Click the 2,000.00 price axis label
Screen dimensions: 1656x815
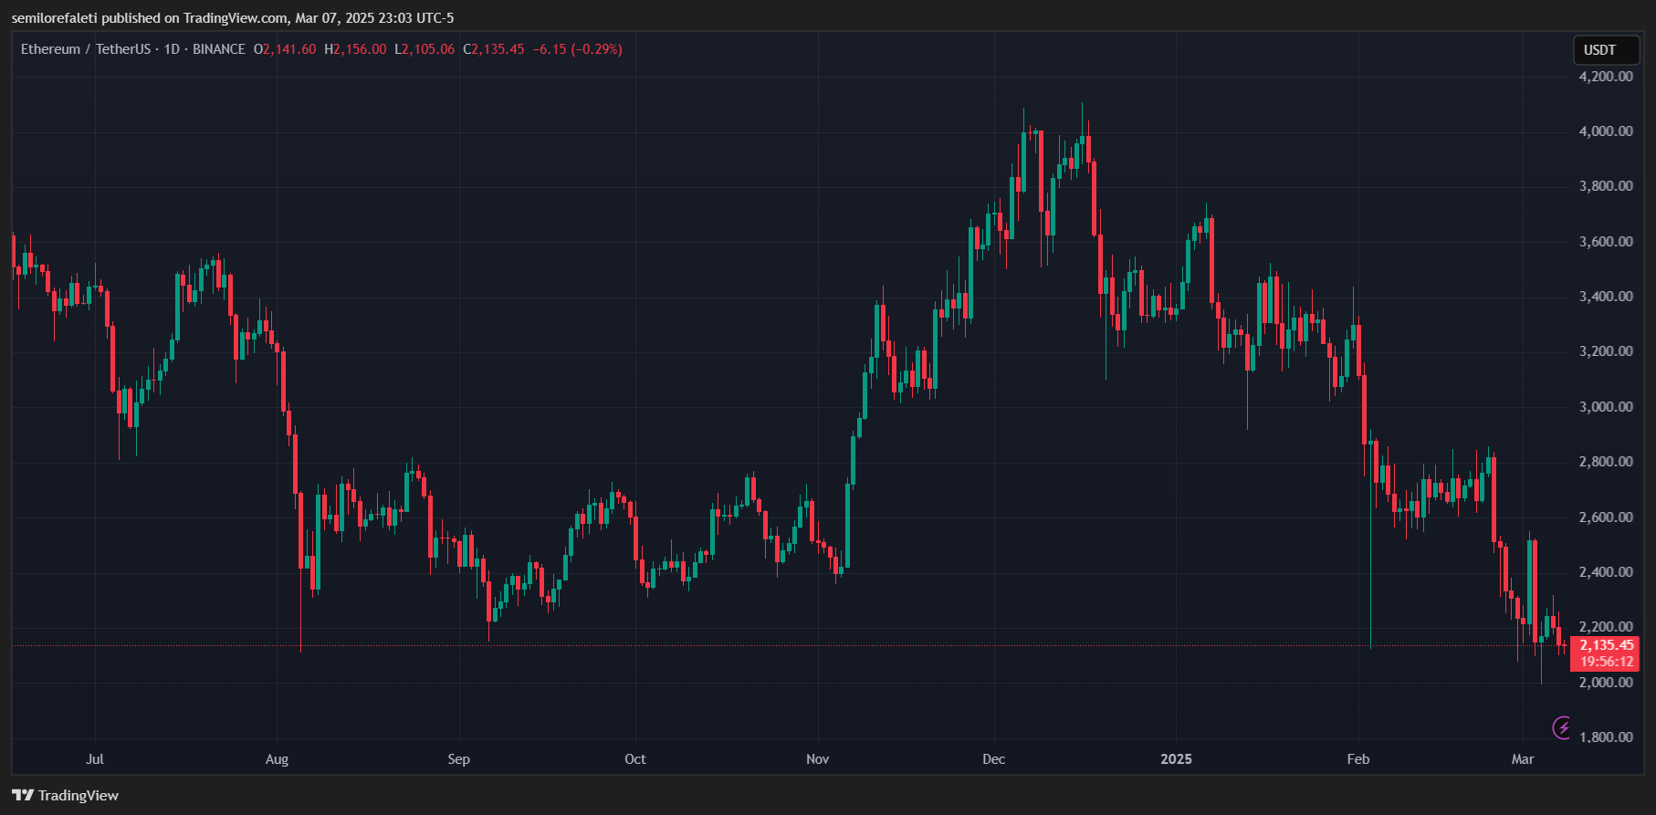[x=1606, y=683]
